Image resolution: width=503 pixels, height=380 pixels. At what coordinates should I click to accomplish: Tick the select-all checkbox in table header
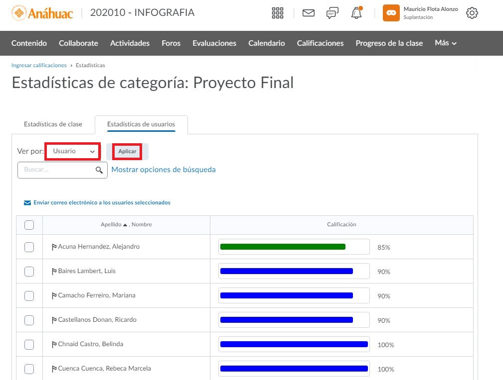pos(29,225)
